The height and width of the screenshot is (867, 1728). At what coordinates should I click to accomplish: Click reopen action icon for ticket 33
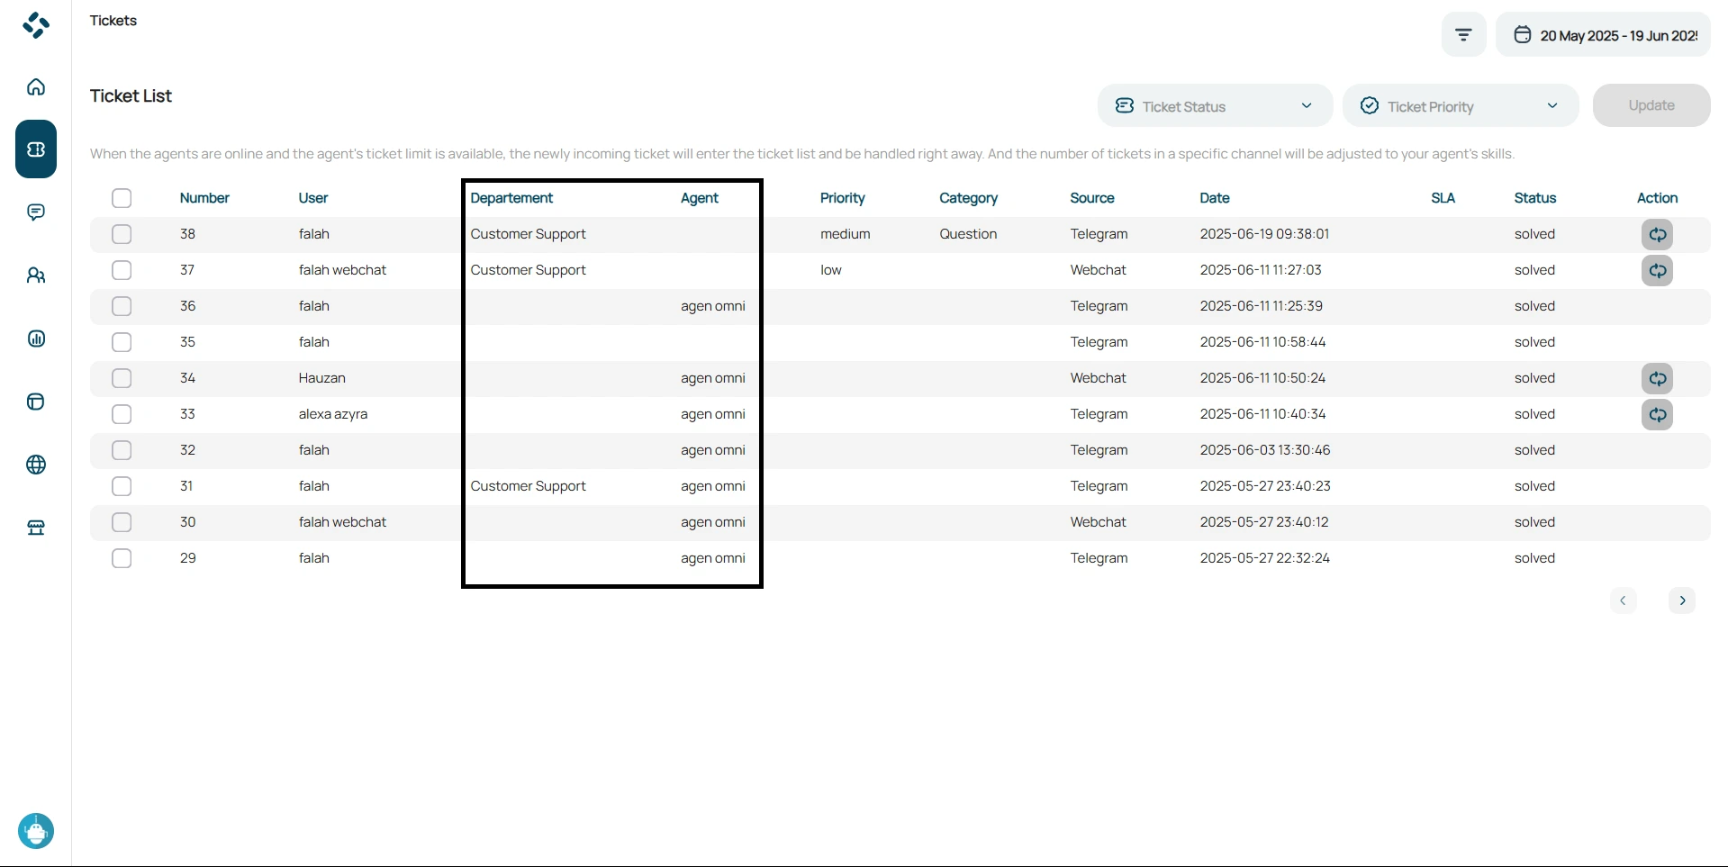[1657, 415]
